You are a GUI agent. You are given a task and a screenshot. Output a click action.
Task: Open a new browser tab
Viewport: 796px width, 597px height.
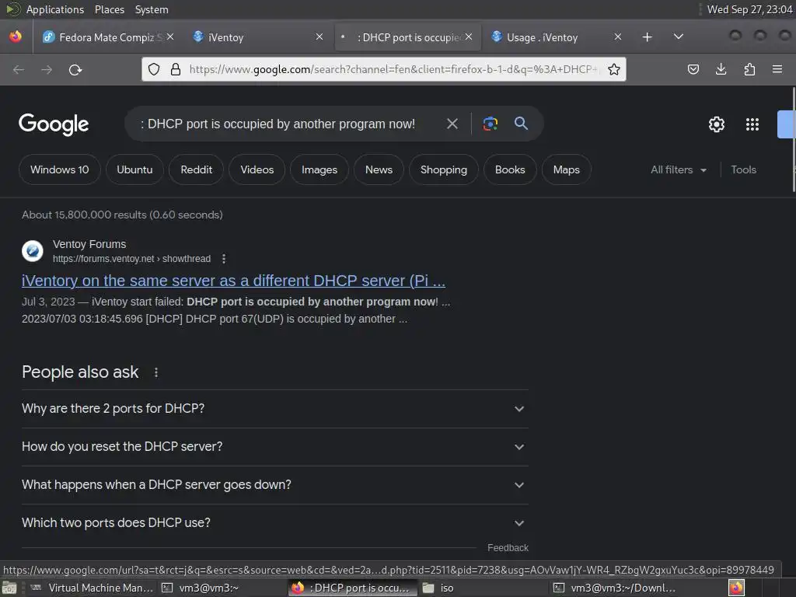pos(647,37)
